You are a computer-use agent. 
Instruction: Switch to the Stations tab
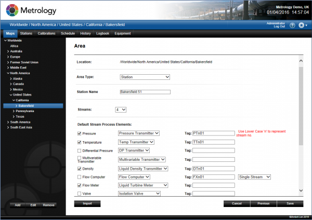[26, 34]
